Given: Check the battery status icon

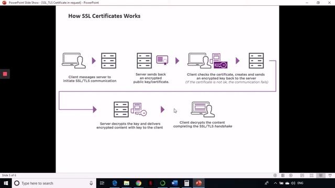Looking at the screenshot, I should click(x=282, y=183).
